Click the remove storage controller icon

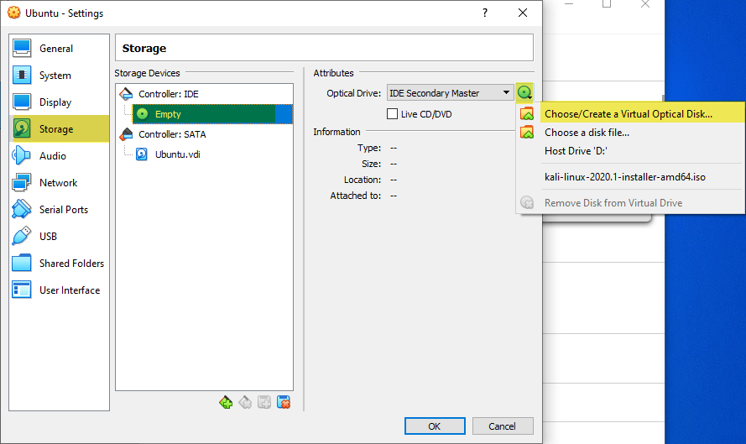click(245, 402)
